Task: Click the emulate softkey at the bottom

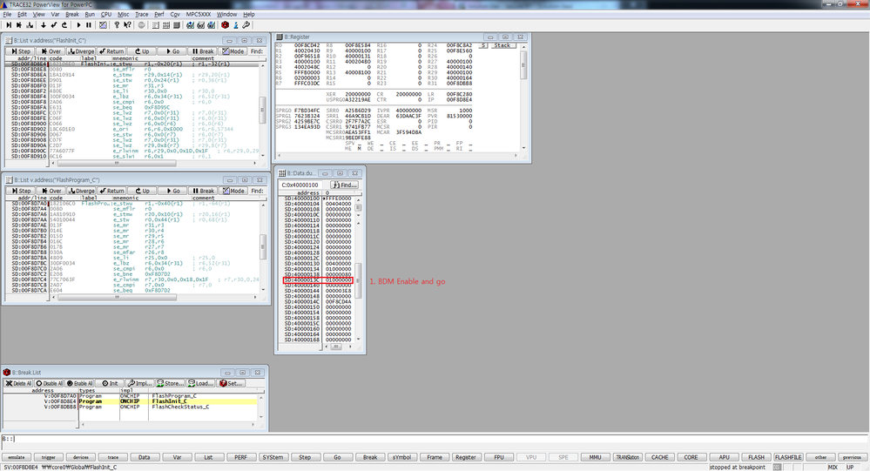Action: click(x=16, y=457)
